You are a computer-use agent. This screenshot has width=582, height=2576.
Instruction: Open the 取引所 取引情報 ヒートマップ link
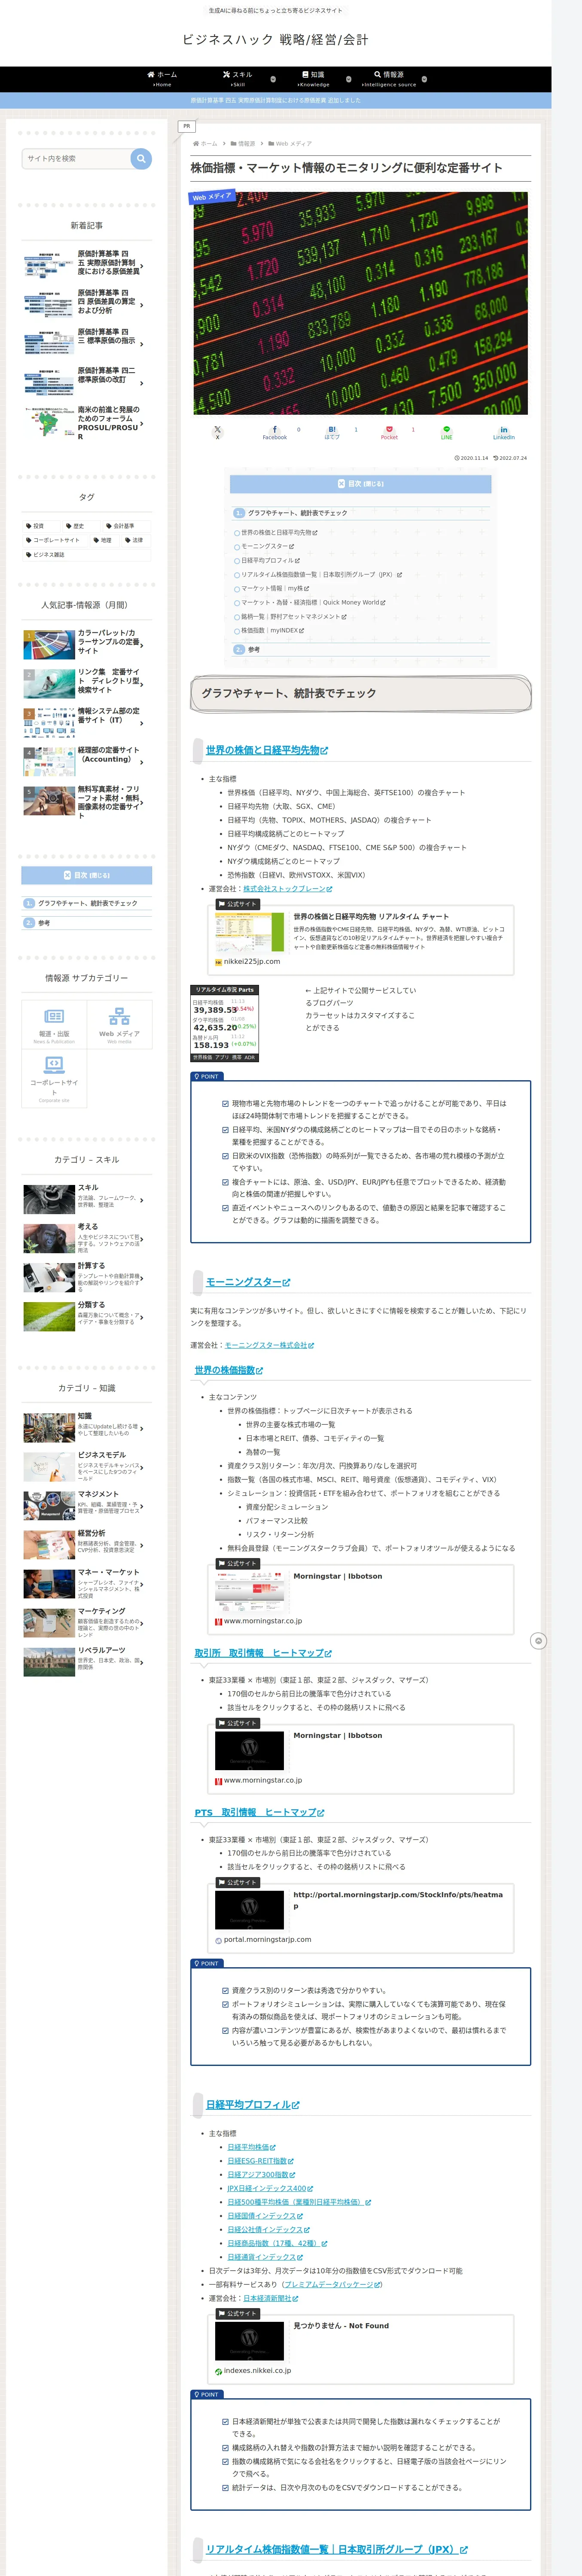(x=263, y=1653)
